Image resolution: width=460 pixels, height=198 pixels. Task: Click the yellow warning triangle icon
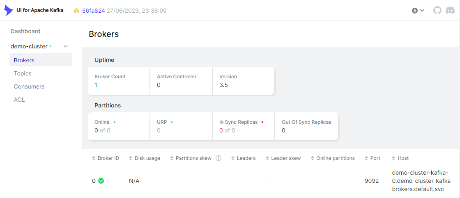[x=76, y=10]
